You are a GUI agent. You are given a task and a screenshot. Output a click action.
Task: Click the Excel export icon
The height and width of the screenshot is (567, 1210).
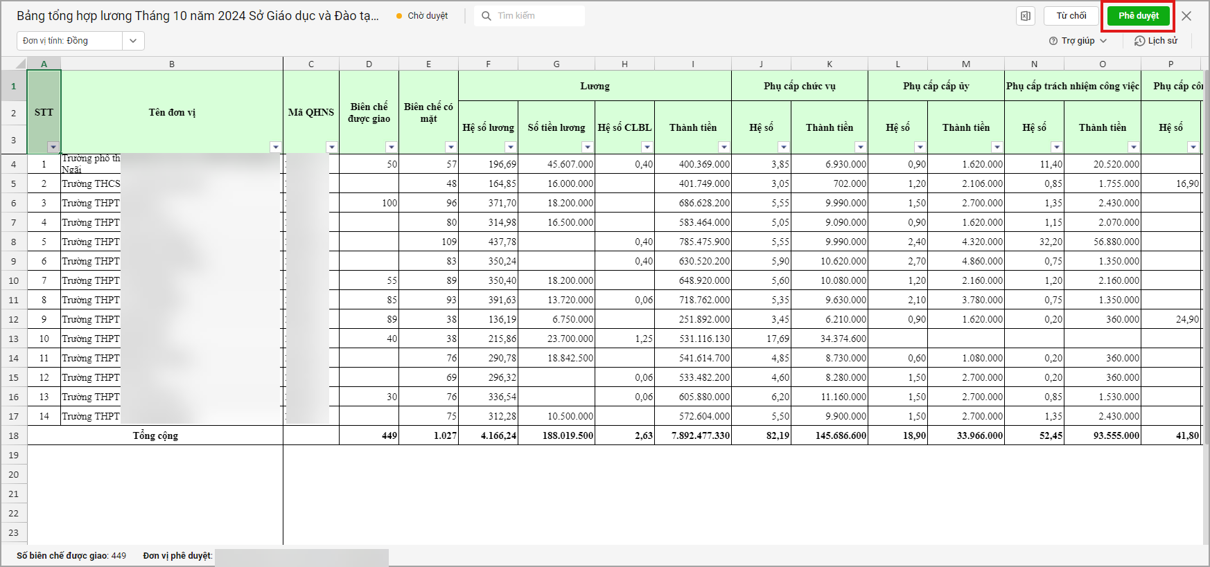pyautogui.click(x=1026, y=16)
